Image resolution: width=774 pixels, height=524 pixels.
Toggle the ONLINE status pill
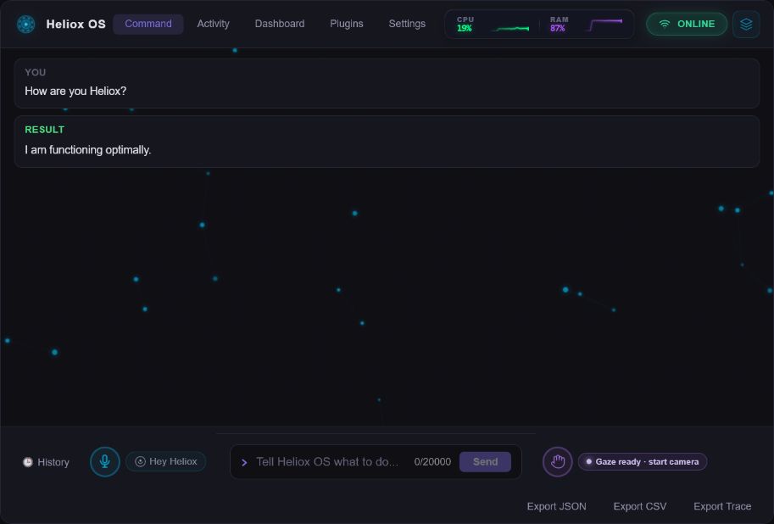[x=687, y=25]
